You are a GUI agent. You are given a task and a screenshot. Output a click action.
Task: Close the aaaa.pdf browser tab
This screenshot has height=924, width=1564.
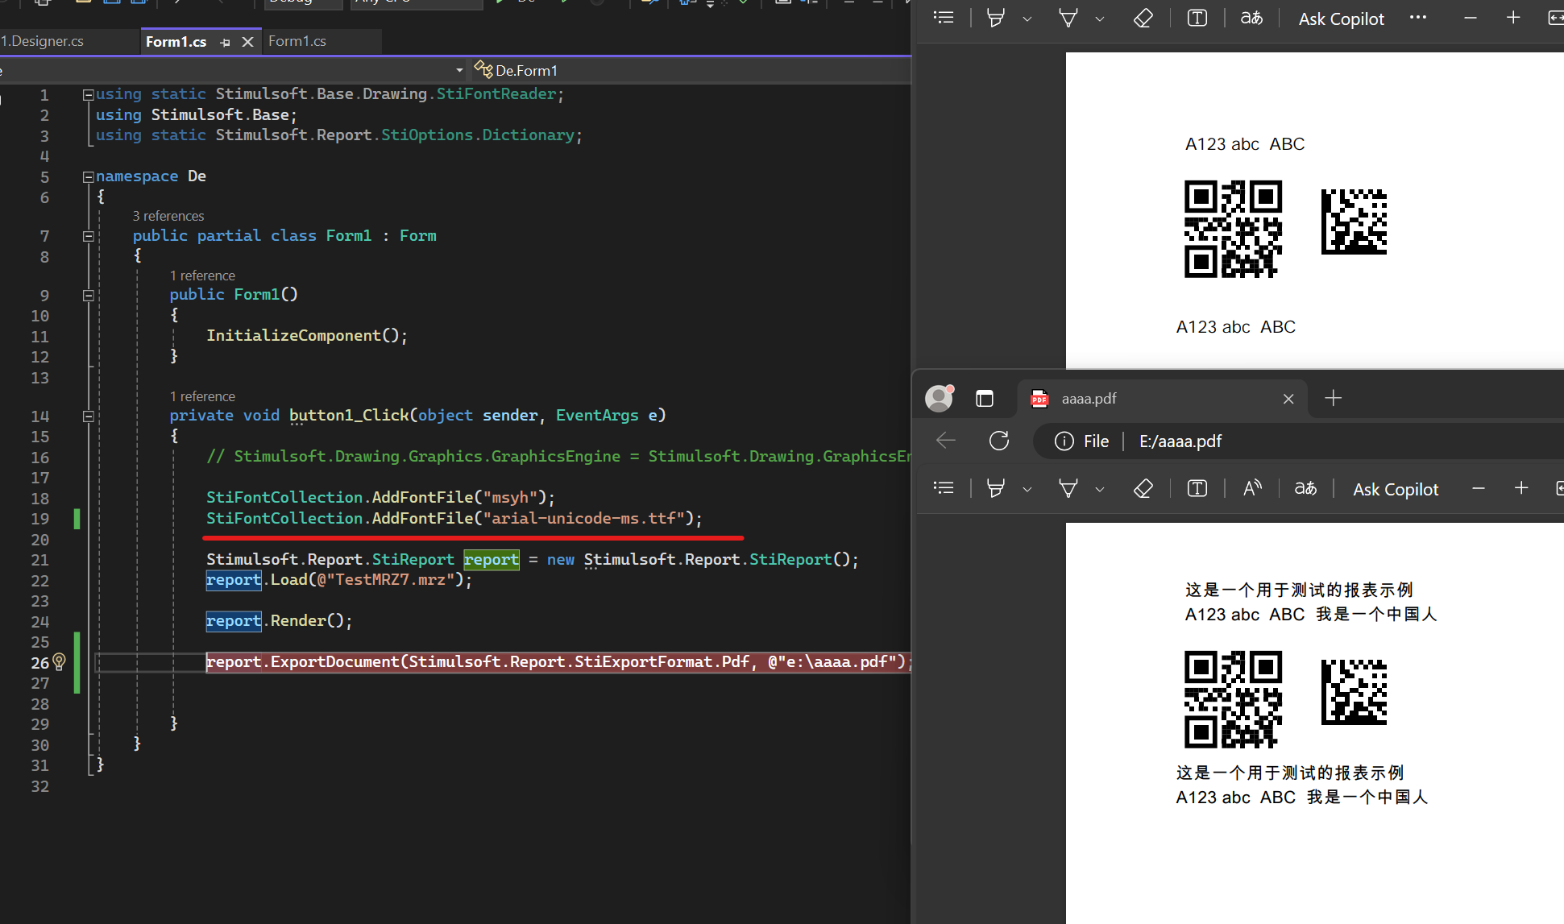1288,399
